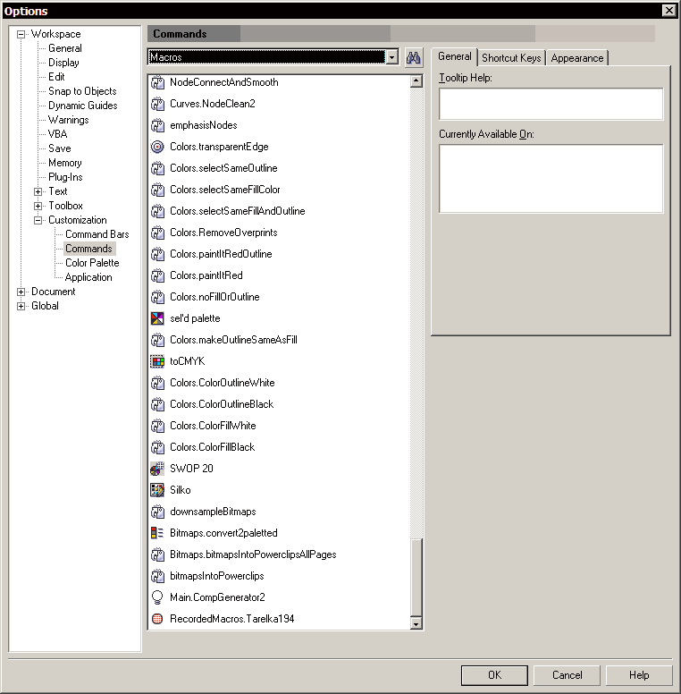Screen dimensions: 681x694
Task: Click the SWOP 20 color wheel icon
Action: pos(157,469)
